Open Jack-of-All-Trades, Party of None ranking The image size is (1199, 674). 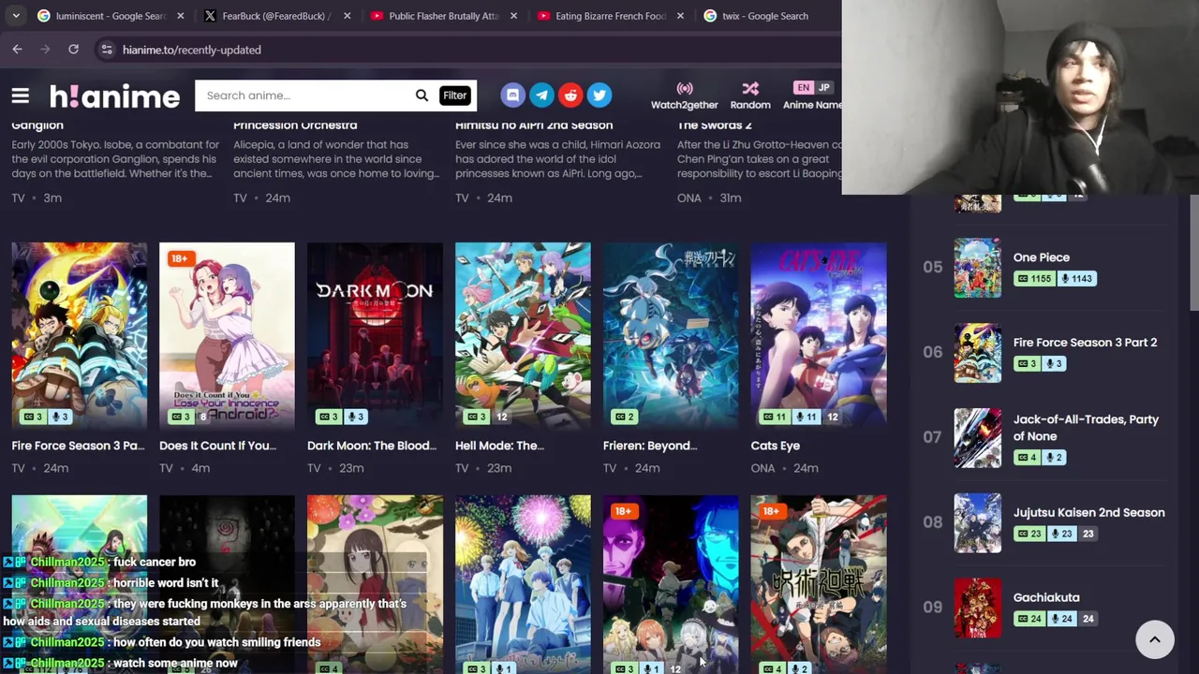point(1086,428)
